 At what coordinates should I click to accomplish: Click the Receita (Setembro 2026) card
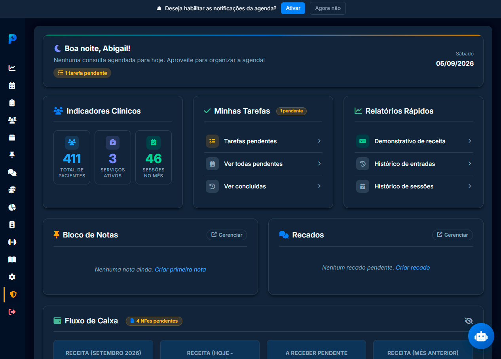[x=103, y=350]
